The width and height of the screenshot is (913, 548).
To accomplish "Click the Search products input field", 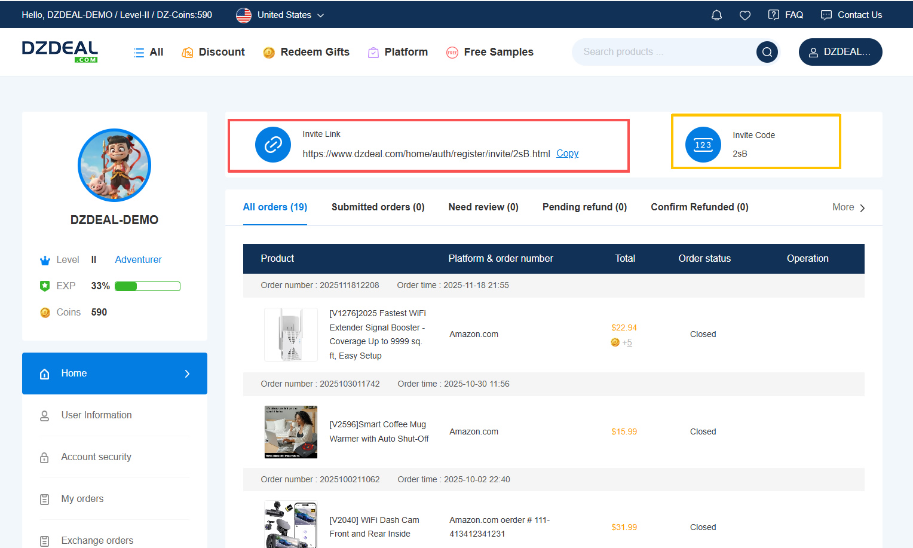I will click(663, 52).
